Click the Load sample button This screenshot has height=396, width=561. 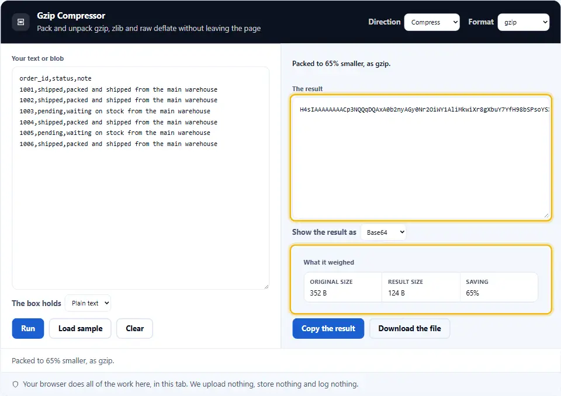click(x=80, y=328)
